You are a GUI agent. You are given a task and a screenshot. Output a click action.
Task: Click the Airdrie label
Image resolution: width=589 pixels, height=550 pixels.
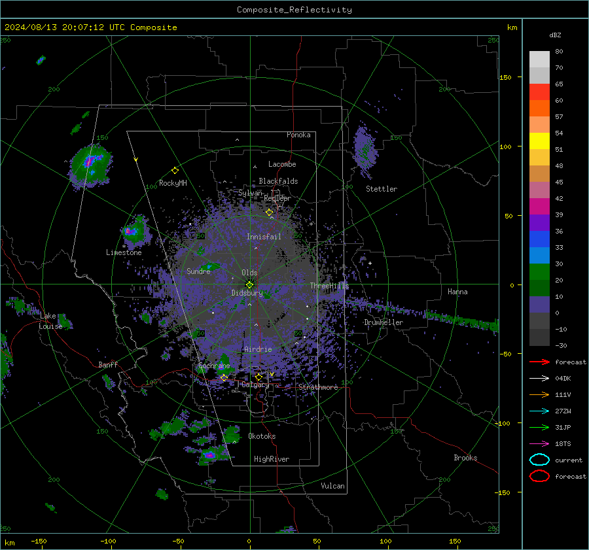[x=258, y=349]
